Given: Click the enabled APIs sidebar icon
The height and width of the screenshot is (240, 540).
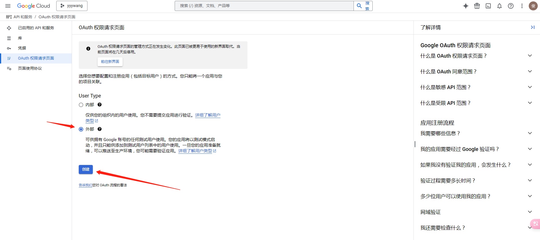Looking at the screenshot, I should [x=9, y=28].
